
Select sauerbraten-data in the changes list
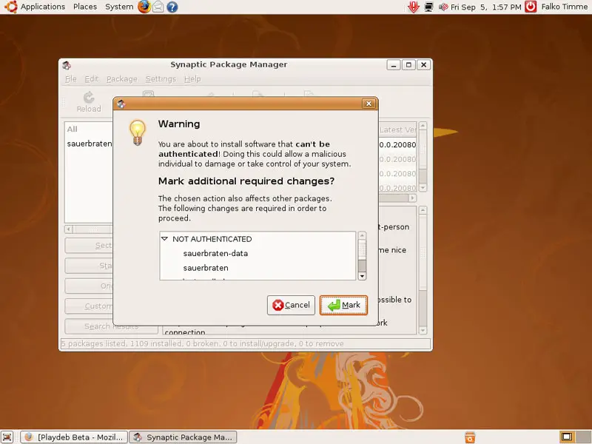[215, 253]
